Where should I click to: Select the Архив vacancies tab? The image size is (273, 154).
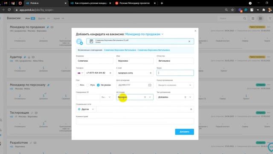point(59,18)
